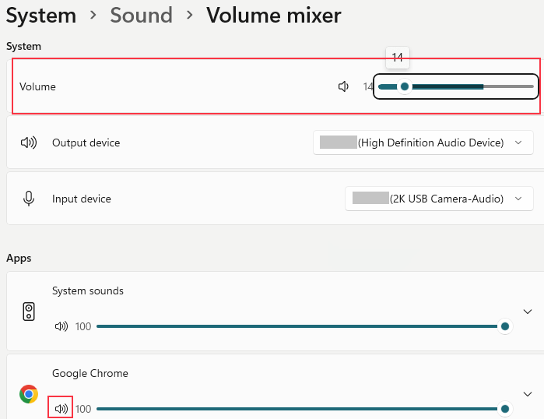
Task: Click the System sounds volume slider handle
Action: (505, 326)
